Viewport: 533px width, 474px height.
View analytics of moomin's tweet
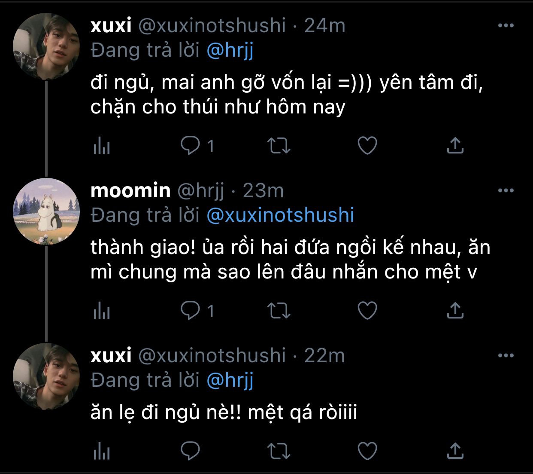[x=102, y=311]
